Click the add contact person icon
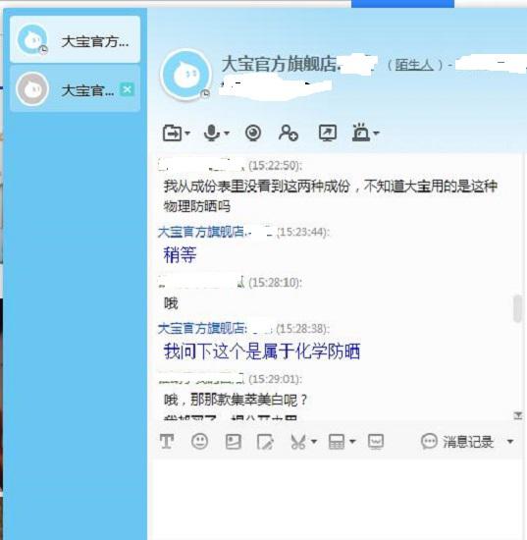This screenshot has width=527, height=540. [289, 133]
